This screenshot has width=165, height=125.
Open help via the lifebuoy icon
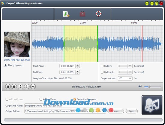[x=98, y=14]
